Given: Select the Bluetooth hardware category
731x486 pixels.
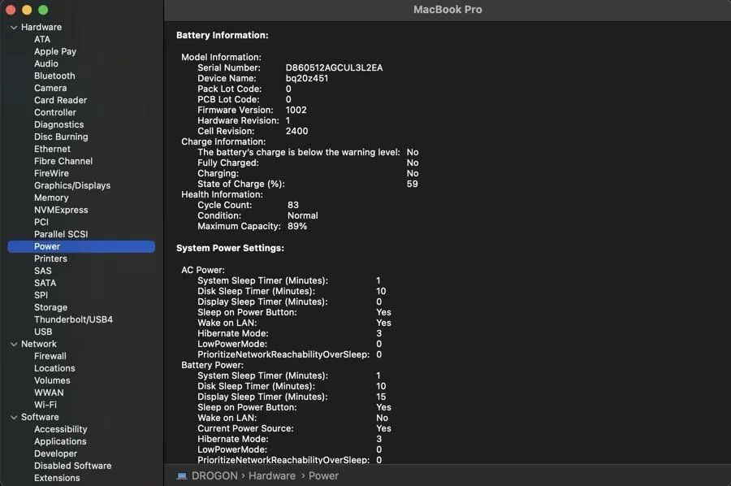Looking at the screenshot, I should tap(54, 76).
